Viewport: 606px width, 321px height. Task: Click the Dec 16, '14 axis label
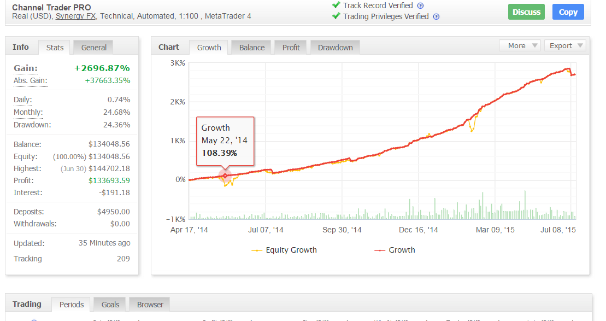point(418,230)
